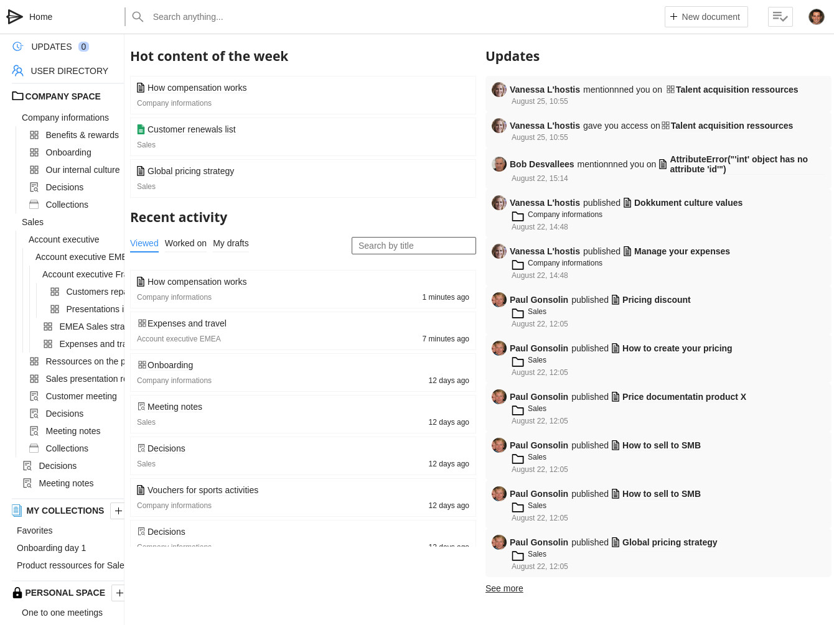This screenshot has height=625, width=834.
Task: Click the plus icon beside Personal Space
Action: [x=119, y=593]
